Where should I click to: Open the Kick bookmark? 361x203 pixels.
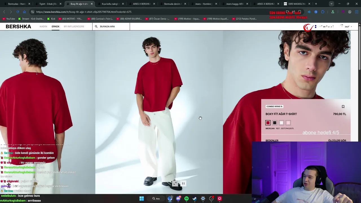click(51, 19)
